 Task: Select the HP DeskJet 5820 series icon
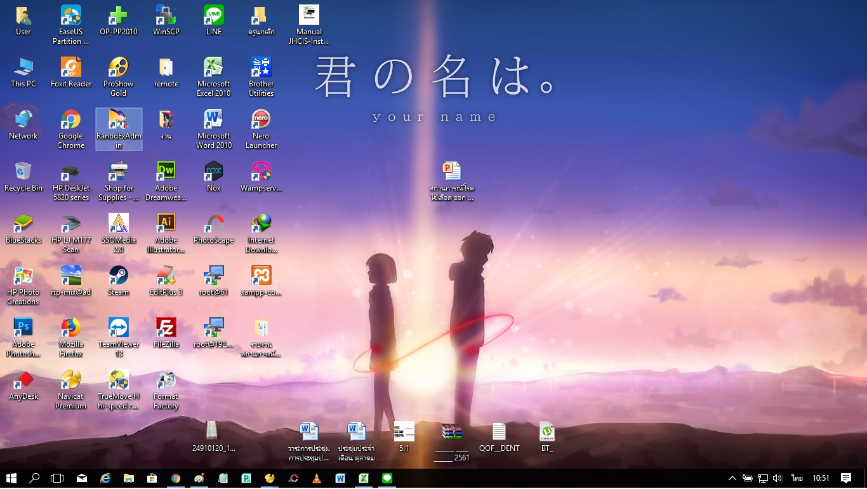click(70, 181)
